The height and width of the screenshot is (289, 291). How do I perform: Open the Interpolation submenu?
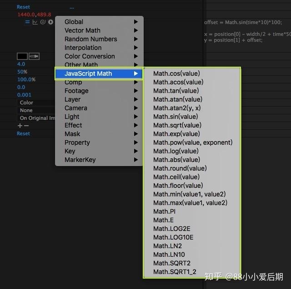tap(99, 48)
